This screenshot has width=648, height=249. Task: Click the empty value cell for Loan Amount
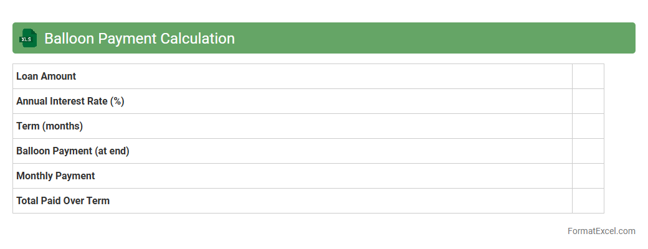[x=588, y=77]
